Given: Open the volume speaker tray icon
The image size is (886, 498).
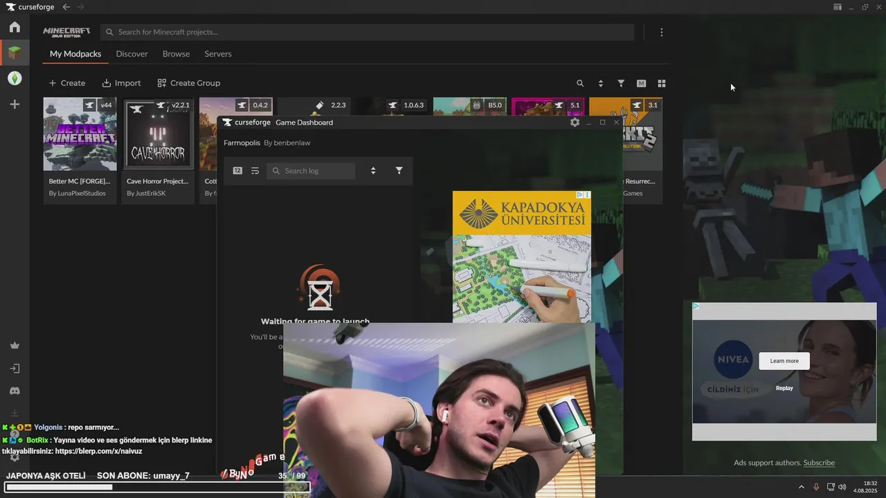Looking at the screenshot, I should click(842, 487).
